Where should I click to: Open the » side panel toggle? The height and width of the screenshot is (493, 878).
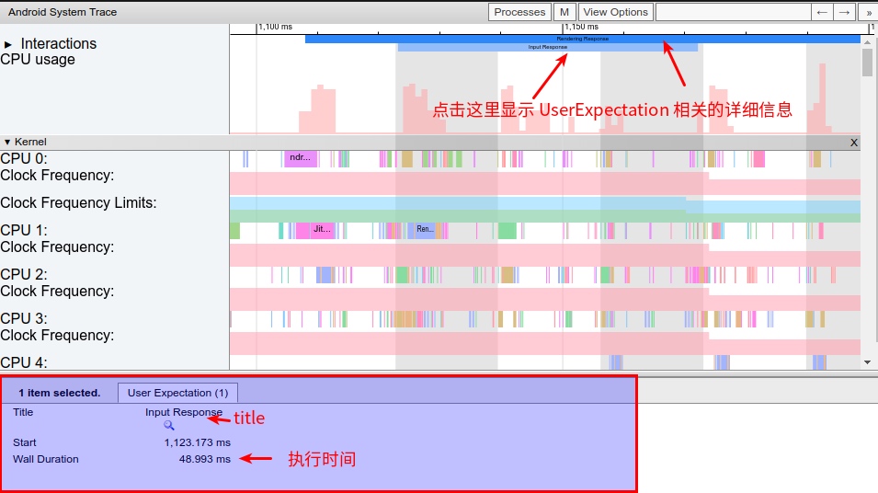click(869, 12)
